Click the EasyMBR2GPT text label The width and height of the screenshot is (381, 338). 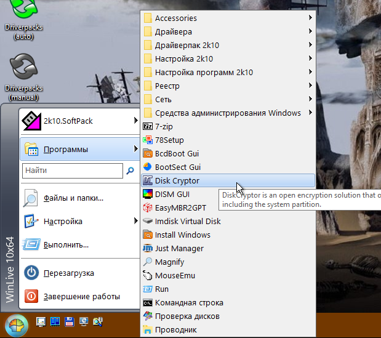pos(180,207)
